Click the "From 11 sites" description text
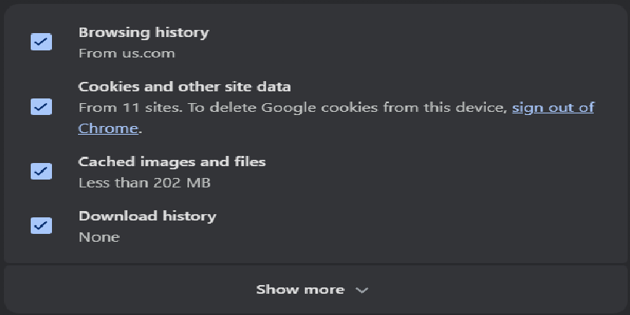 [120, 107]
